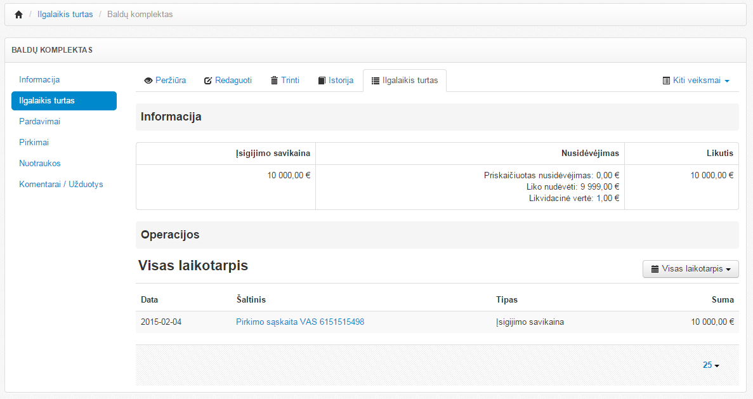753x399 pixels.
Task: Click the list icon on Ilgalaikis turtas tab
Action: tap(376, 81)
